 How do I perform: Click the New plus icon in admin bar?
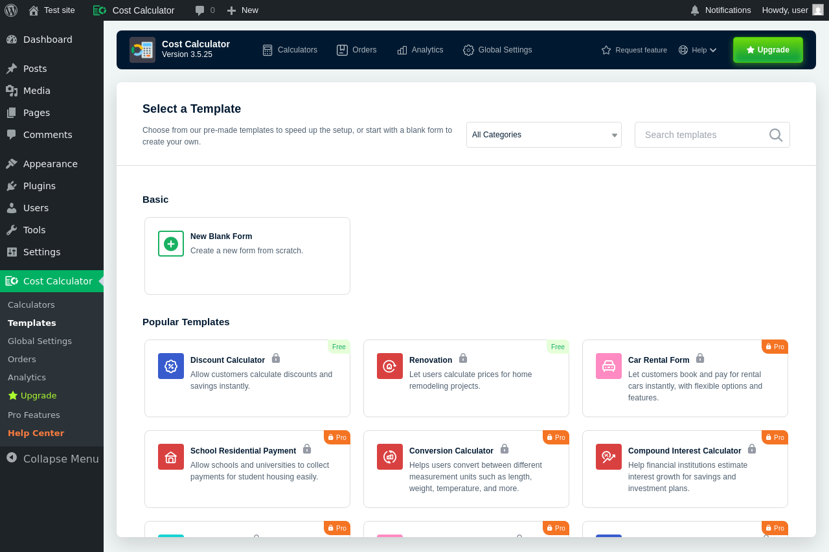231,10
